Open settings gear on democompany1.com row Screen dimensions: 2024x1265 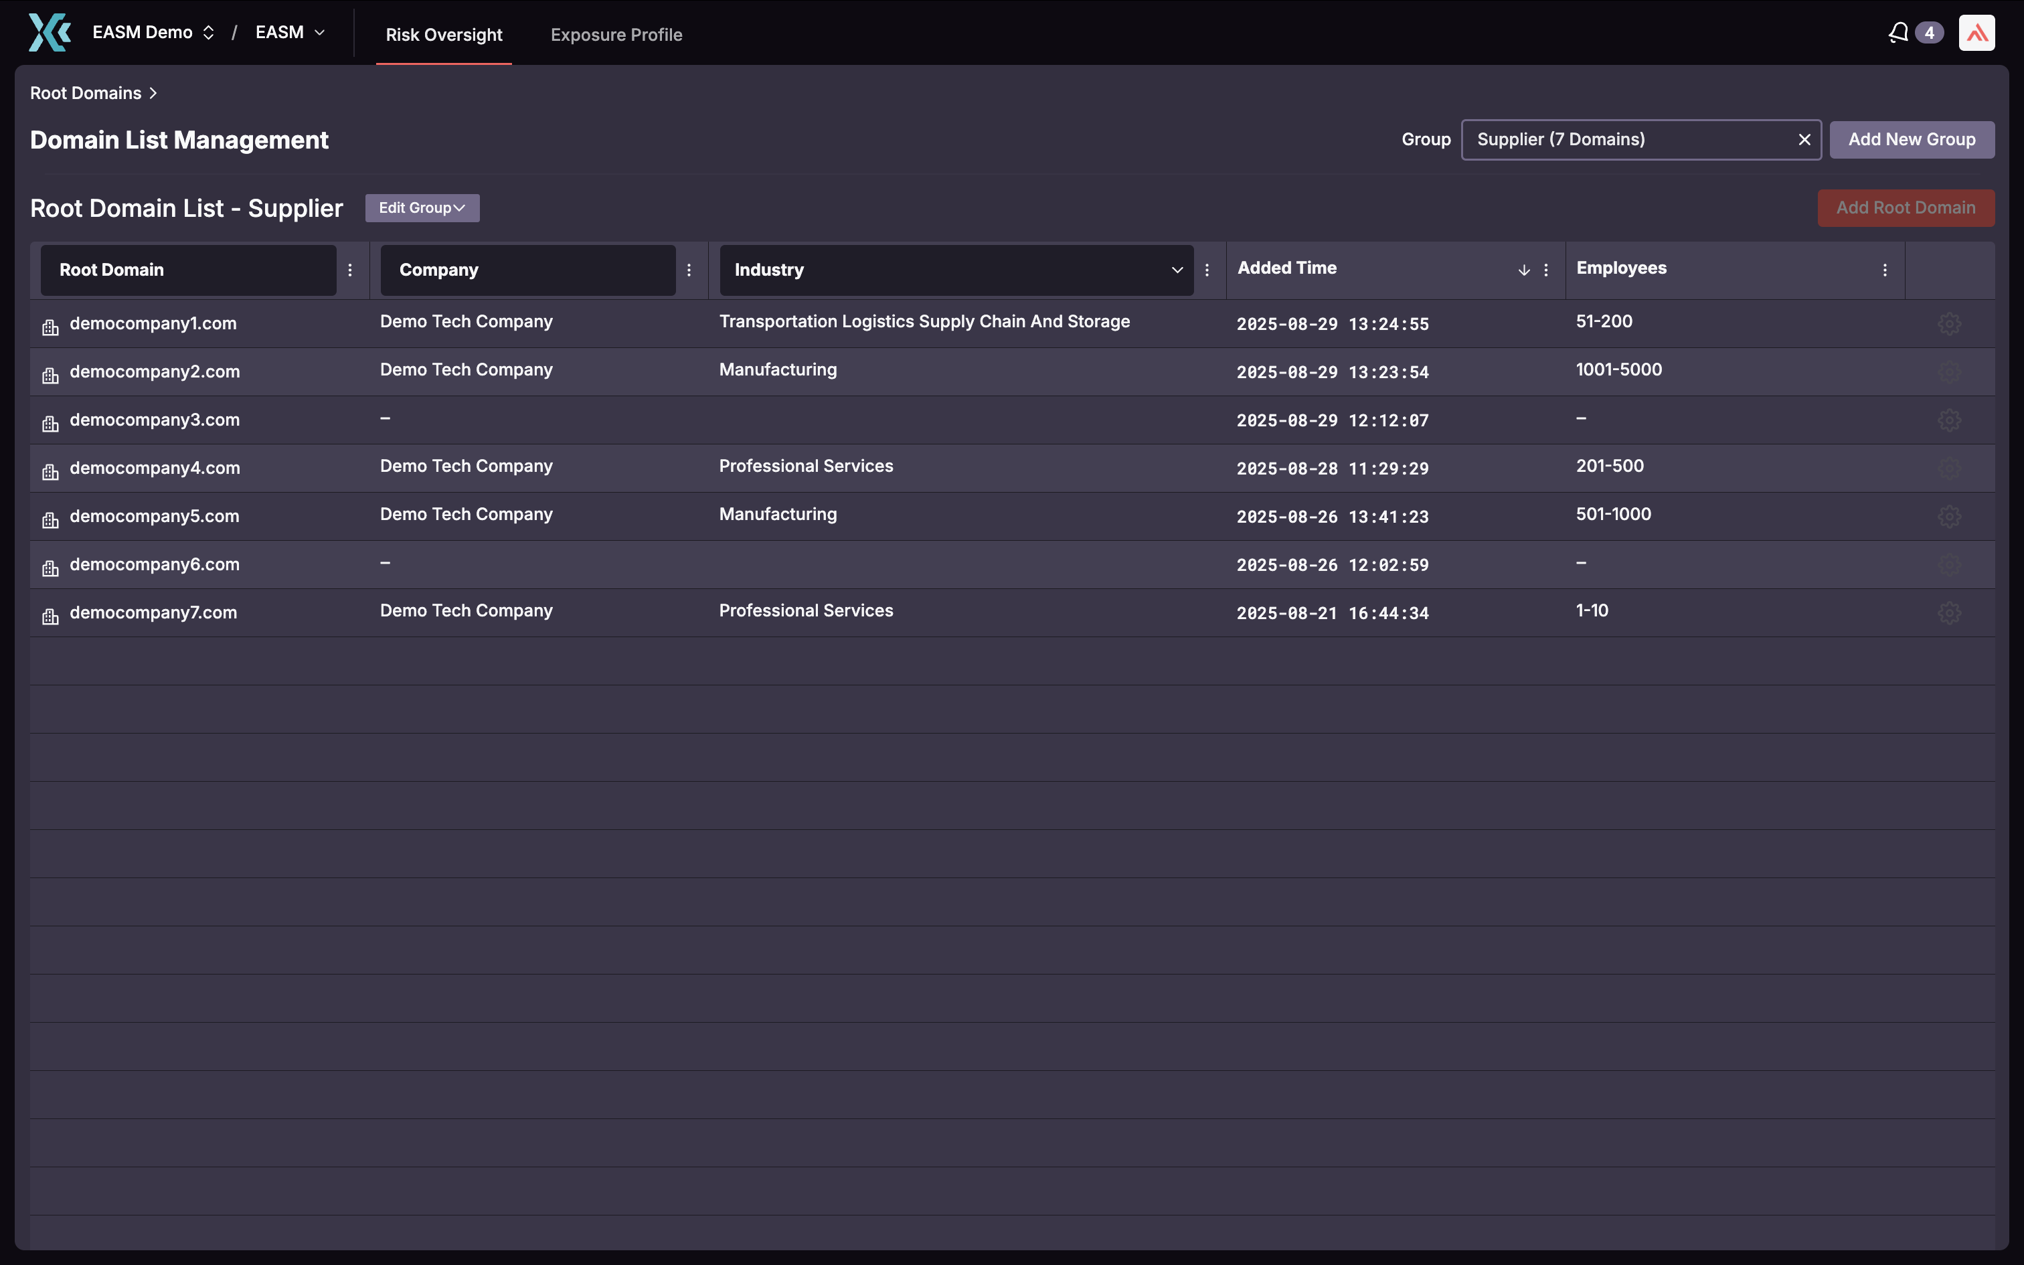pyautogui.click(x=1949, y=324)
